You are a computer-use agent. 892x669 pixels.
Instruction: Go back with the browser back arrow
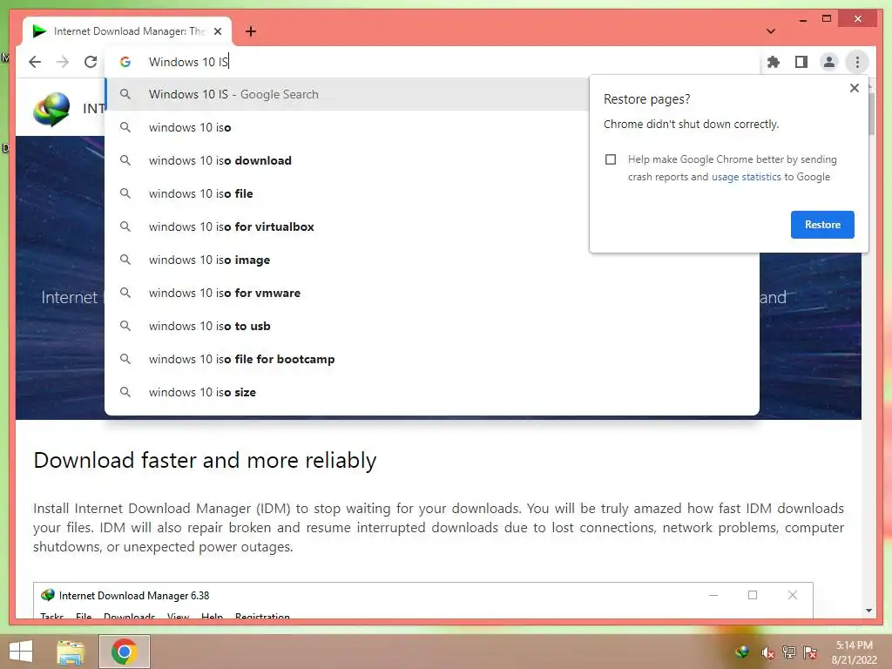(35, 62)
